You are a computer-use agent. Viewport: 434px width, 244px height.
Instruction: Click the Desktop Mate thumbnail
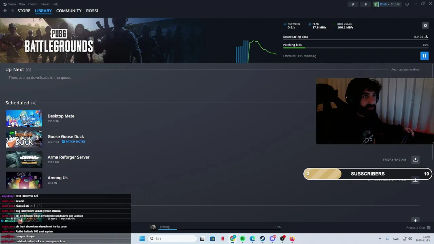[24, 118]
